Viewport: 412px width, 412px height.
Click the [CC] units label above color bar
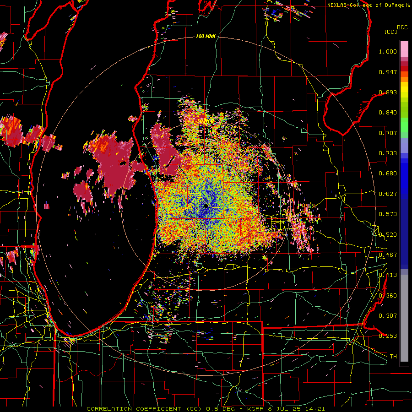point(390,32)
